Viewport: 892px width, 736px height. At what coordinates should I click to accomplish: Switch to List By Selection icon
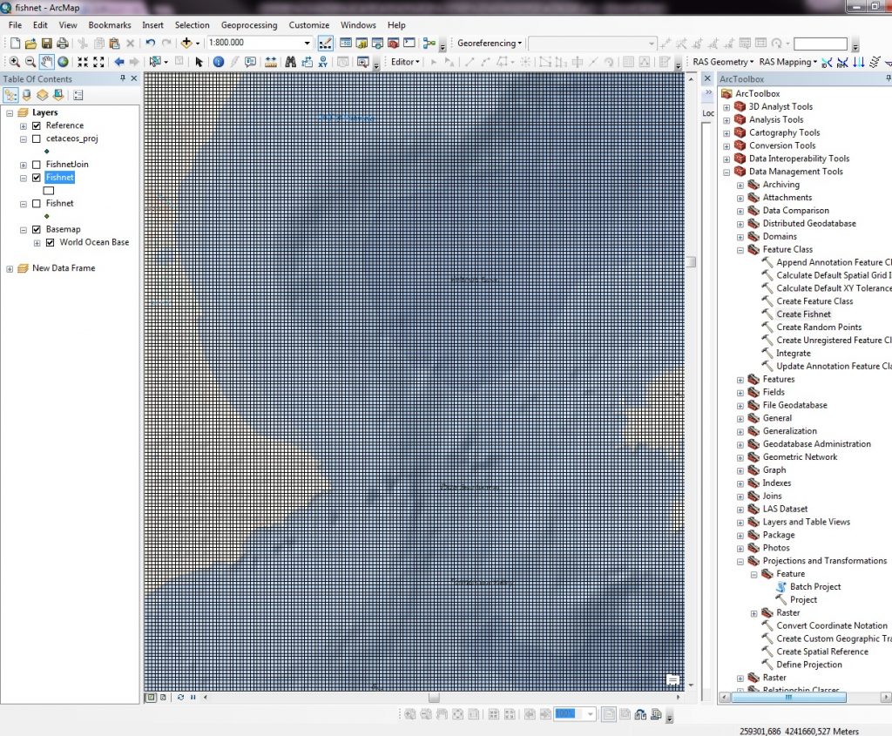58,95
